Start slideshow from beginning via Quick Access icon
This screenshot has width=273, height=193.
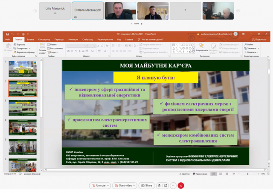point(23,34)
